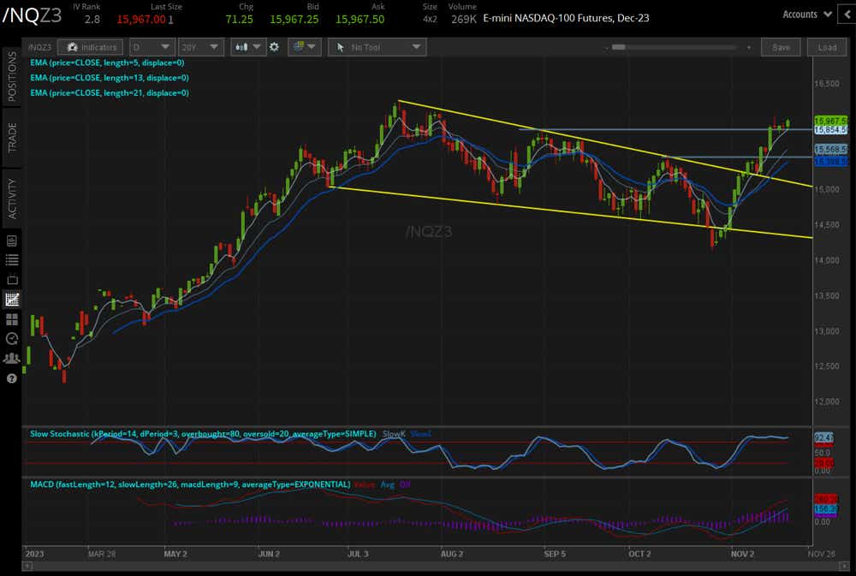The image size is (856, 576).
Task: Switch to the TRADE side tab
Action: click(x=11, y=138)
